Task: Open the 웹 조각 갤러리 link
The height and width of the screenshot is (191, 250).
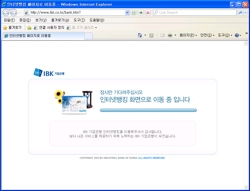Action: (x=80, y=28)
